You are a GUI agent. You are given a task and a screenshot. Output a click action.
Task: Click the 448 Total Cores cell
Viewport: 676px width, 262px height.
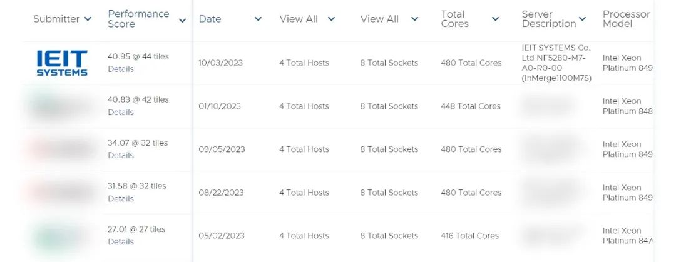pyautogui.click(x=471, y=106)
